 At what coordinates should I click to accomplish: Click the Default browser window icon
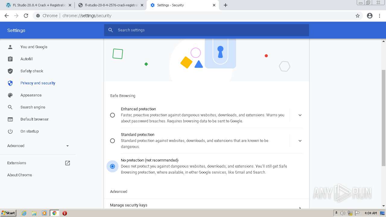click(x=10, y=119)
